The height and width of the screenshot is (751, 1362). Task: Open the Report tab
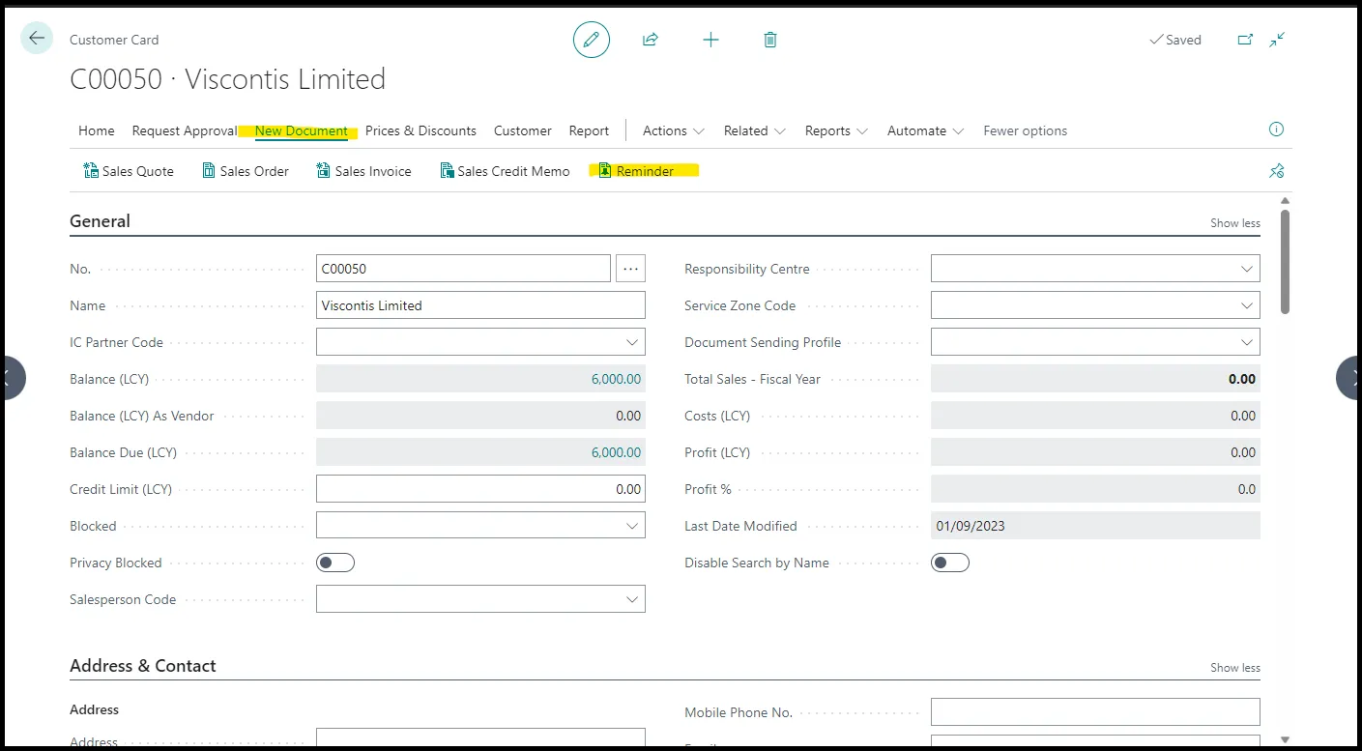589,130
